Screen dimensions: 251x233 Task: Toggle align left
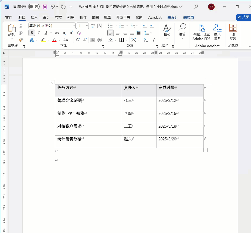pyautogui.click(x=111, y=33)
